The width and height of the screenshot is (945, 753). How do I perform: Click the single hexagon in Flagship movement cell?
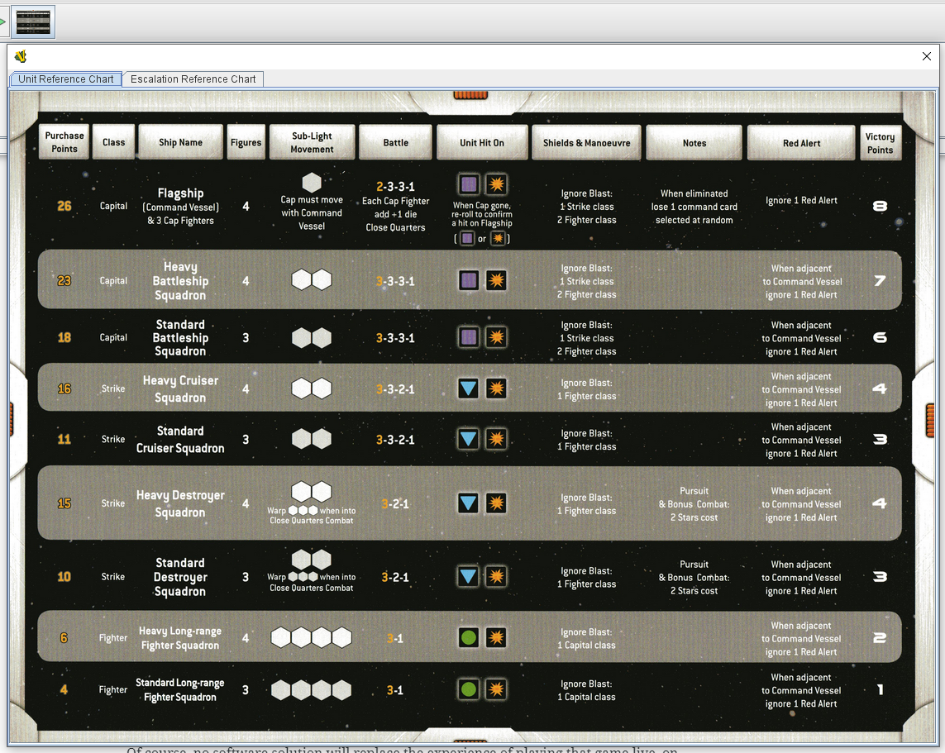[312, 183]
